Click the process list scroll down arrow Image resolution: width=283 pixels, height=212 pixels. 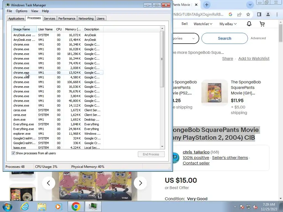point(162,147)
